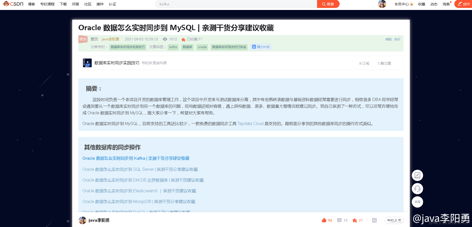472x227 pixels.
Task: Click the thumbs-up like icon
Action: [324, 220]
